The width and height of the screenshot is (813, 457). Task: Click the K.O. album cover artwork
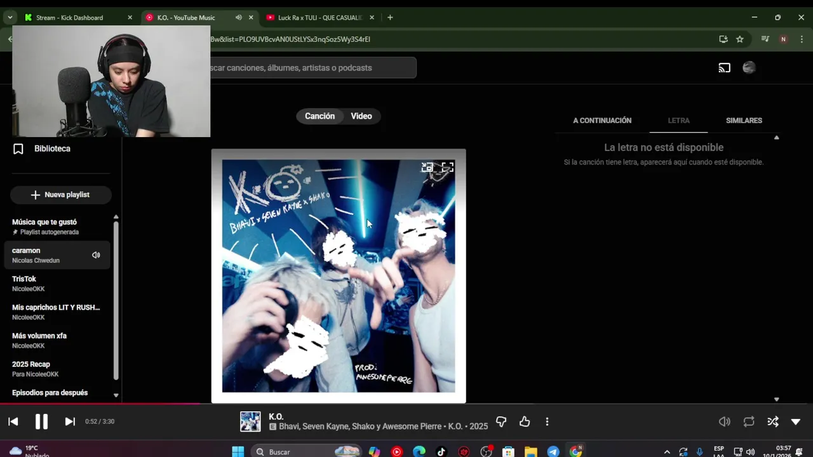[339, 276]
